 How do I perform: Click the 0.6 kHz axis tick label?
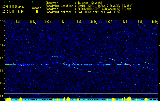click(x=2, y=96)
